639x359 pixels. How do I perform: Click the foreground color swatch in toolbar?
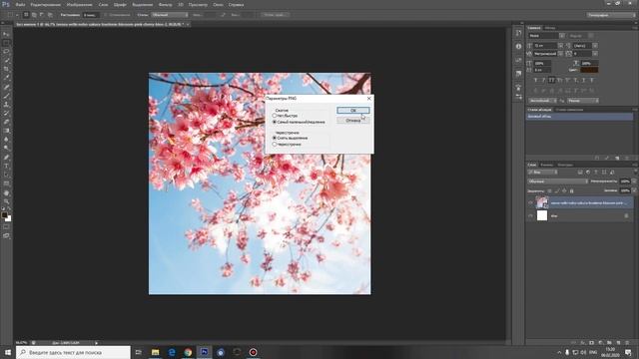click(4, 215)
